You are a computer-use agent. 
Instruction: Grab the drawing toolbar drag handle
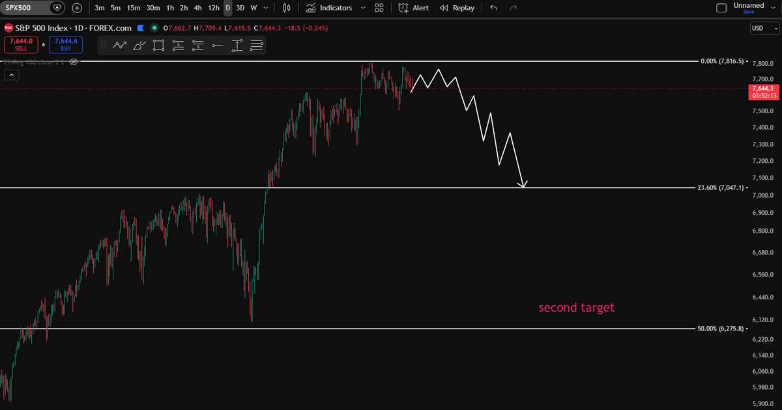(x=104, y=45)
